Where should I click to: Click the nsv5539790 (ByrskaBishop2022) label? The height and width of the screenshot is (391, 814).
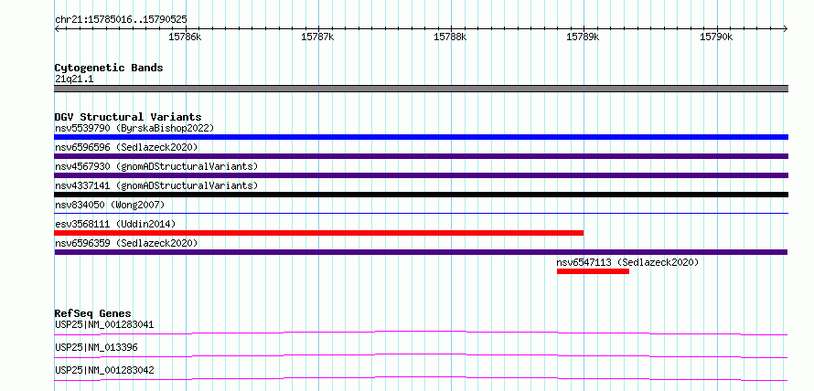click(x=134, y=128)
